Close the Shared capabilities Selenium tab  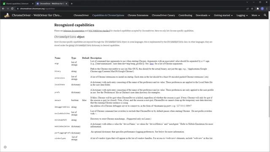[33, 3]
